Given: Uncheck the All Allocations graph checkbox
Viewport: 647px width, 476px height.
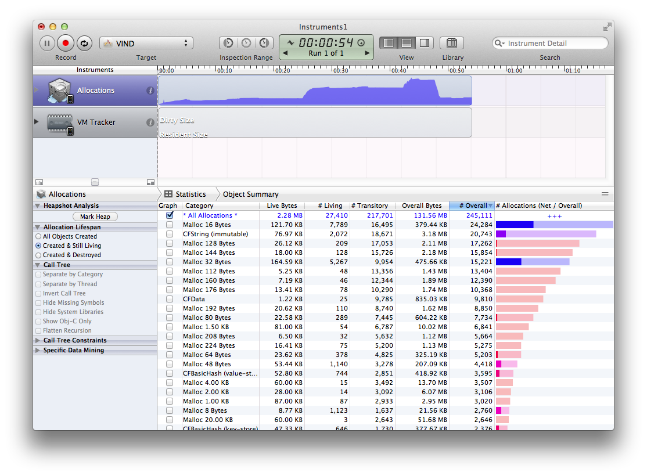Looking at the screenshot, I should pos(170,215).
